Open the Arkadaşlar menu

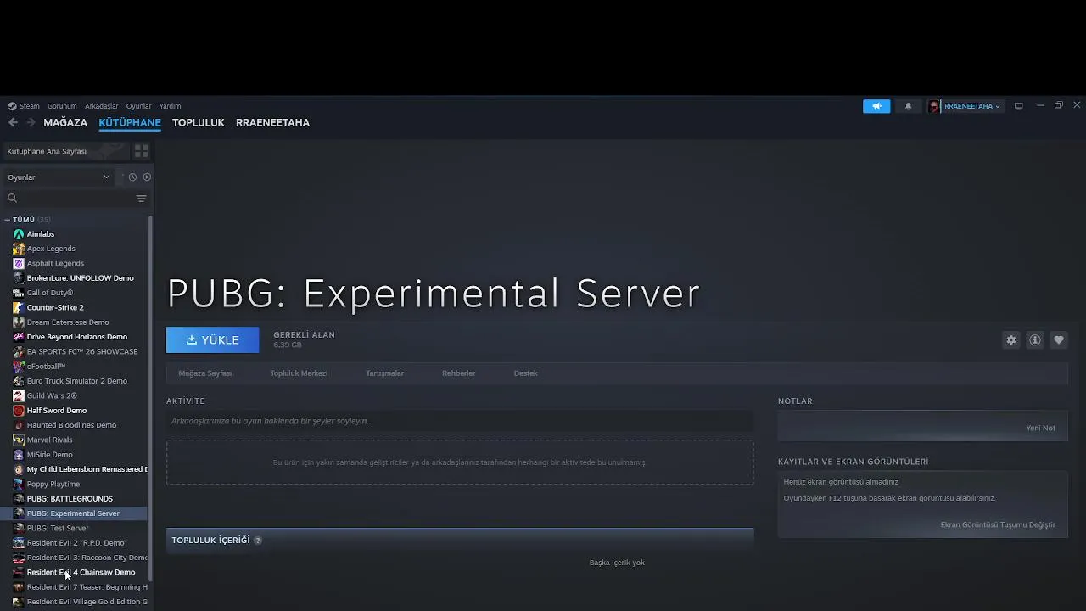pos(102,106)
